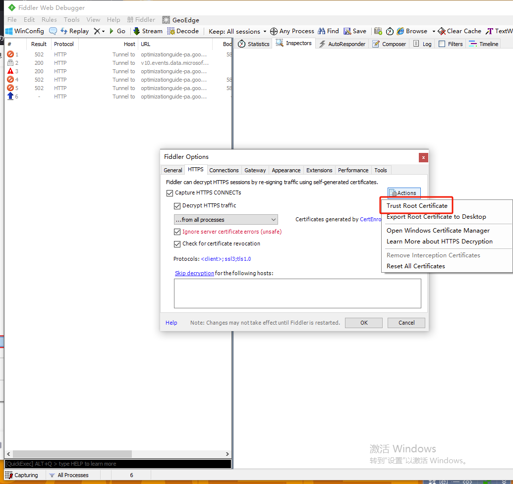
Task: Click the timer stopwatch toolbar icon
Action: pos(390,31)
